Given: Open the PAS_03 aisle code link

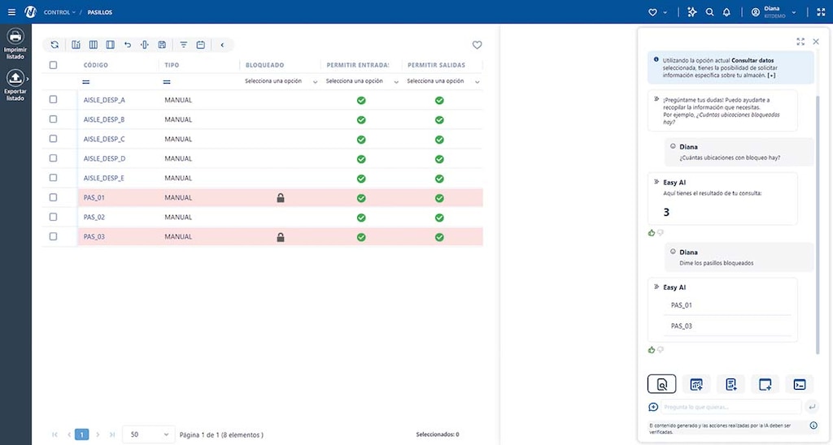Looking at the screenshot, I should 94,237.
